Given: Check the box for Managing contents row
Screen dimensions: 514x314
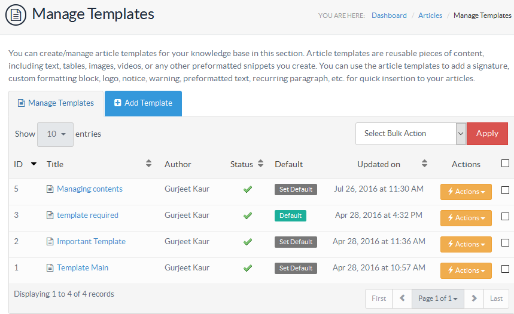Looking at the screenshot, I should pyautogui.click(x=505, y=190).
